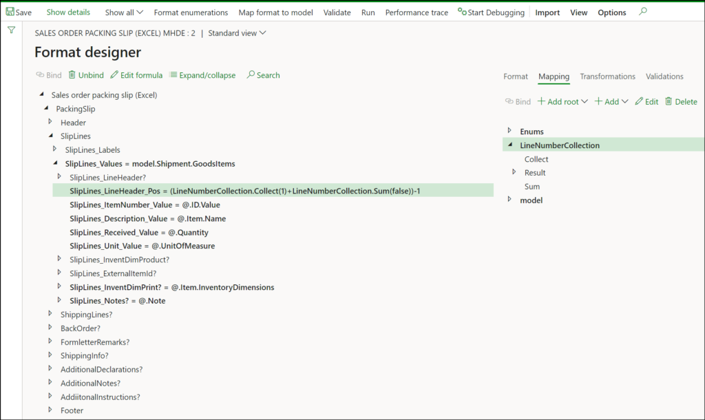Expand the SlipLines_ExternalItemId? node
The width and height of the screenshot is (705, 420).
tap(59, 273)
